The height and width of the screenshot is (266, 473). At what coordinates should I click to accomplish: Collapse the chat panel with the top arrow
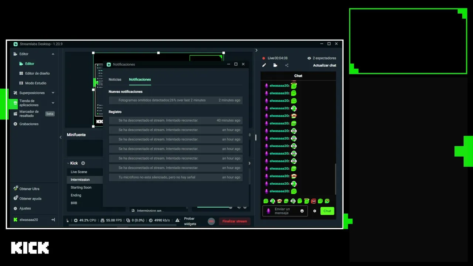click(x=256, y=50)
